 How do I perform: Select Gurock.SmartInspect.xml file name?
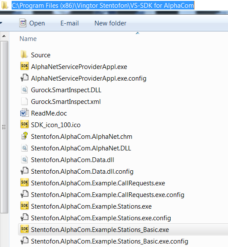click(x=66, y=102)
